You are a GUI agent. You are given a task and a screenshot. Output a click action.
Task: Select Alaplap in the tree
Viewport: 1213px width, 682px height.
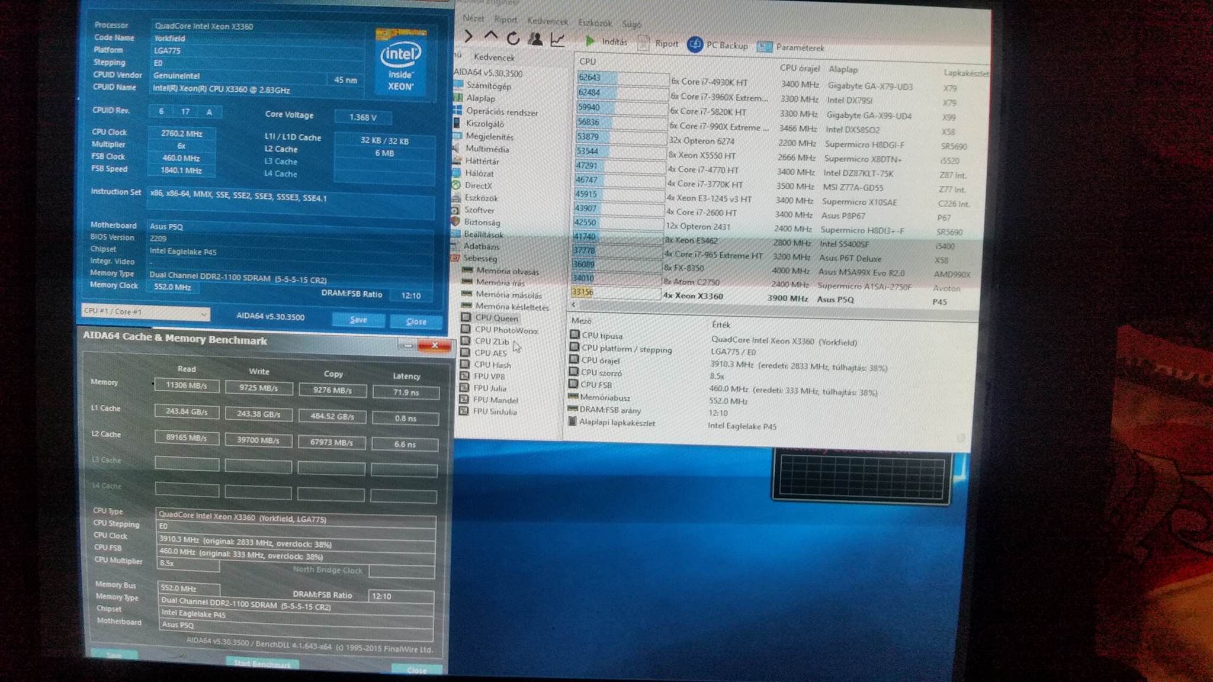point(480,98)
